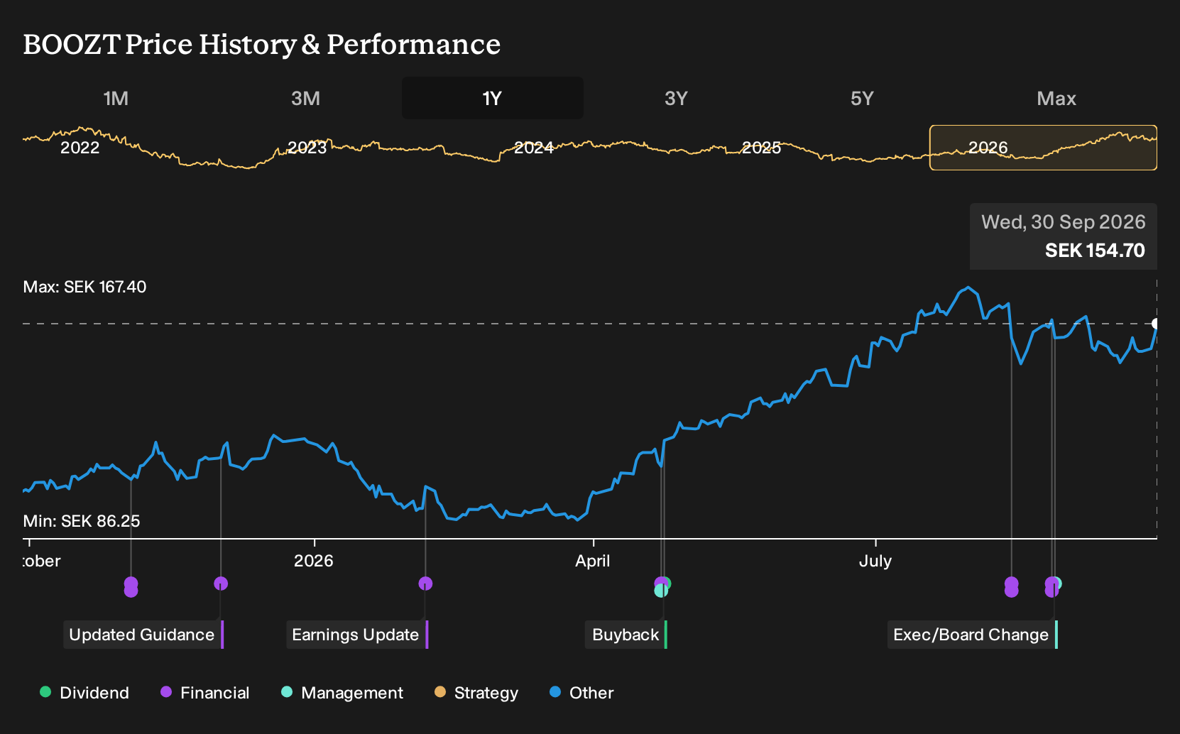Click the Updated Guidance event label
1180x734 pixels.
(143, 635)
